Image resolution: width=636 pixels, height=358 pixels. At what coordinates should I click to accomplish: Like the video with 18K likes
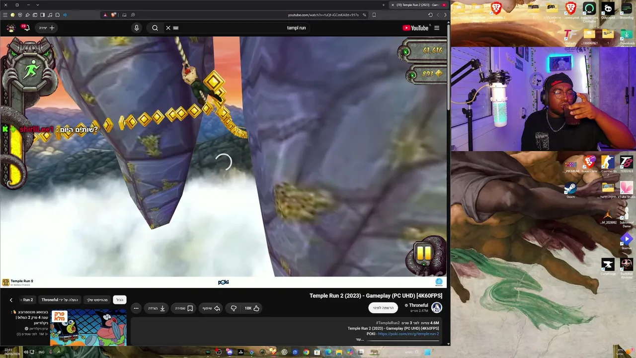tap(252, 308)
